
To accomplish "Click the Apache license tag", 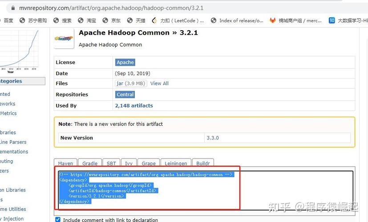I will [x=125, y=62].
